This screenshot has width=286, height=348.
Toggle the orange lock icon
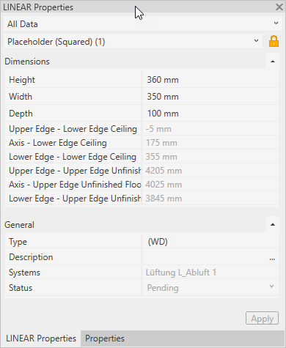(274, 41)
